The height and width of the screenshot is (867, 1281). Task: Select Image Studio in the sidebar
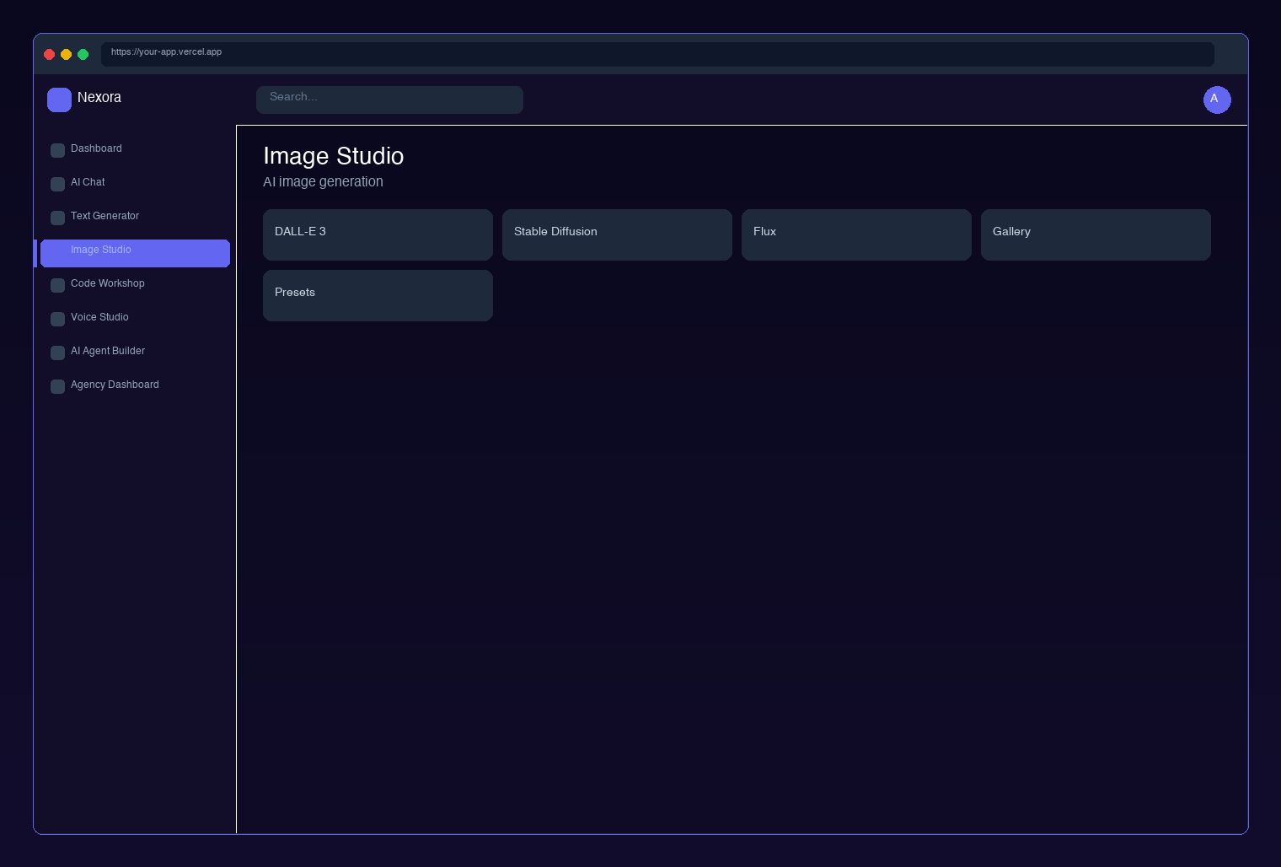135,253
